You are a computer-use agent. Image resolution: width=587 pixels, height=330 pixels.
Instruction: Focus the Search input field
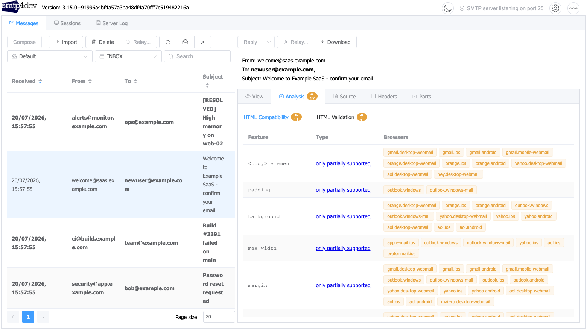tap(197, 56)
